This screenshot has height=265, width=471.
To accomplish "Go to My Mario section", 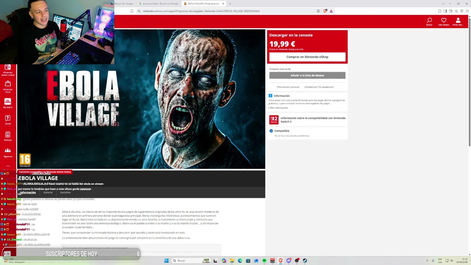I will [x=8, y=103].
